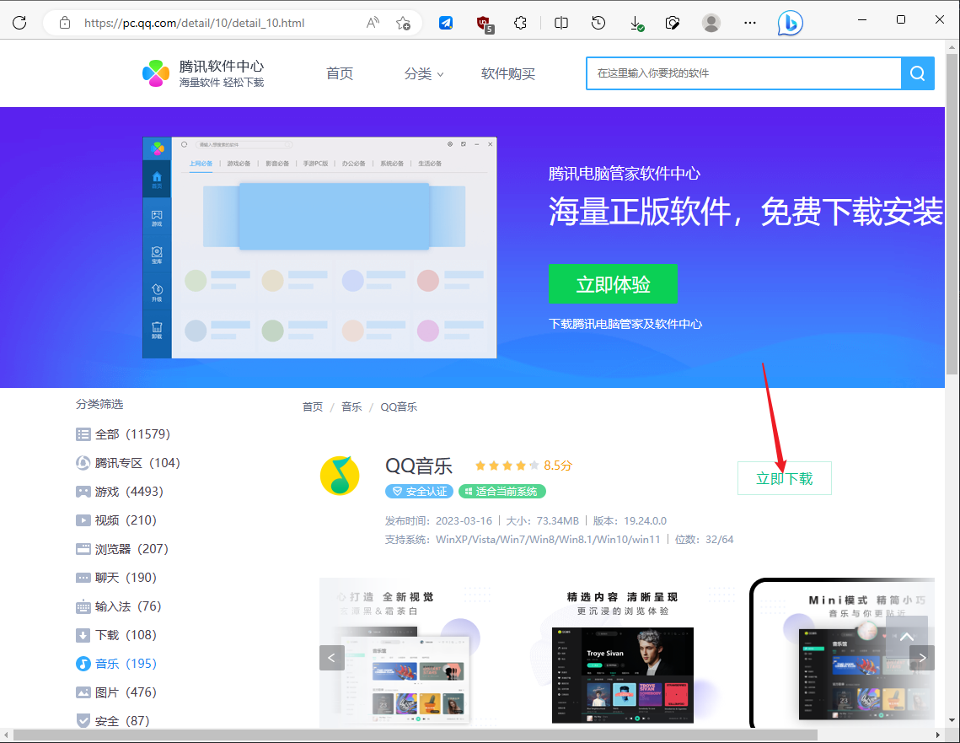Select the 输入法 (76) category
Viewport: 960px width, 743px height.
[x=119, y=607]
